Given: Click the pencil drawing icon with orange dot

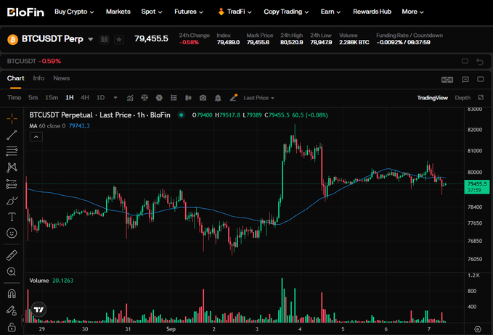Looking at the screenshot, I should tap(233, 98).
